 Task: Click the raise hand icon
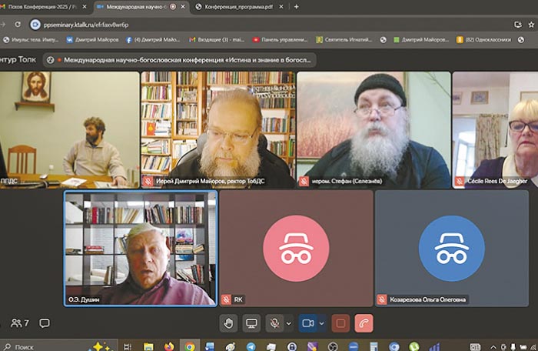click(x=228, y=323)
